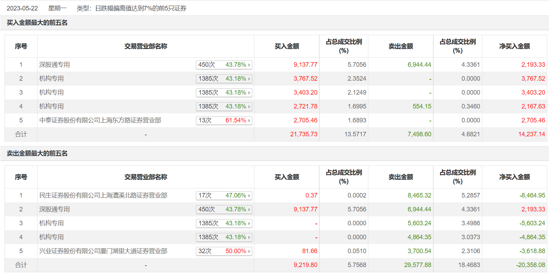Click 卖出金额 column header in sell table
This screenshot has width=549, height=274.
pyautogui.click(x=400, y=177)
